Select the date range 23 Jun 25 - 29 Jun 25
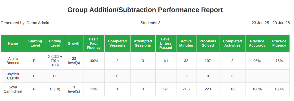 pos(271,23)
